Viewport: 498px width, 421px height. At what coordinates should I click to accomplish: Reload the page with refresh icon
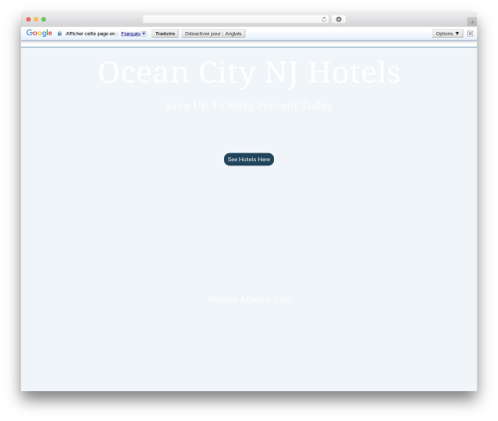pyautogui.click(x=324, y=19)
